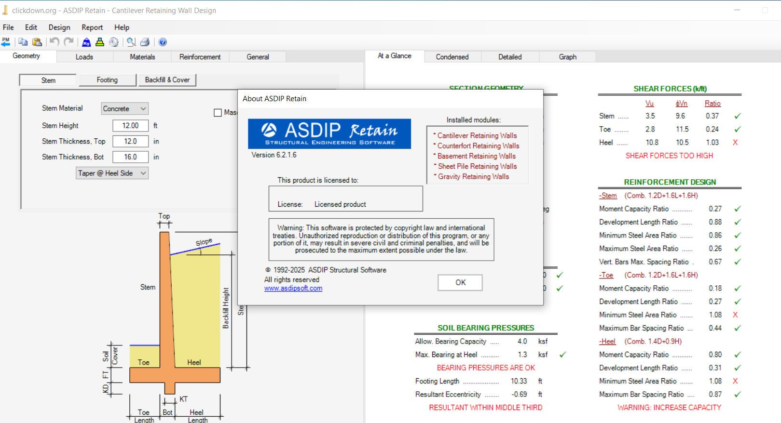This screenshot has width=781, height=423.
Task: Open the www.asdipsoft.com link
Action: click(293, 288)
